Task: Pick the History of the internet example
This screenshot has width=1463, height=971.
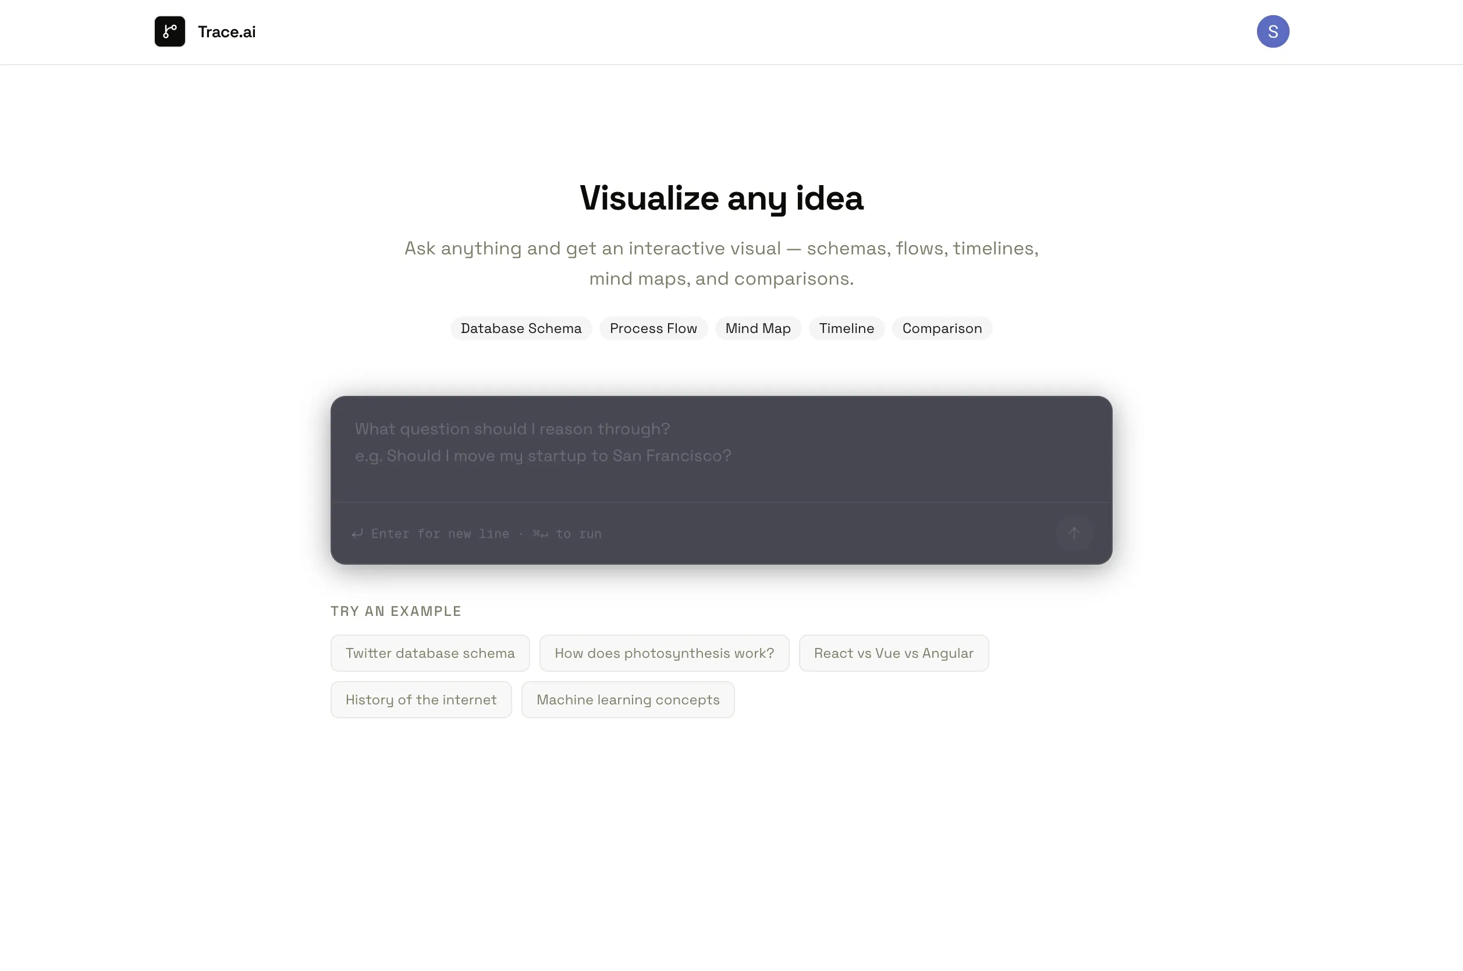Action: click(421, 699)
